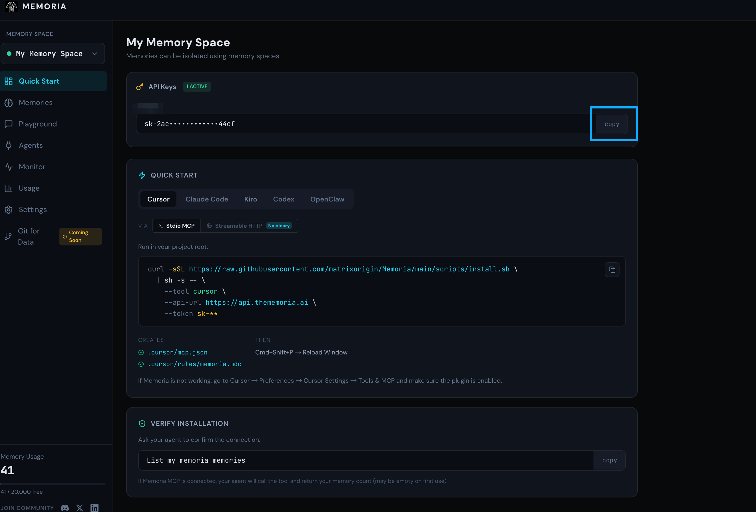
Task: Switch connection mode to Streamable HTTP
Action: 239,225
